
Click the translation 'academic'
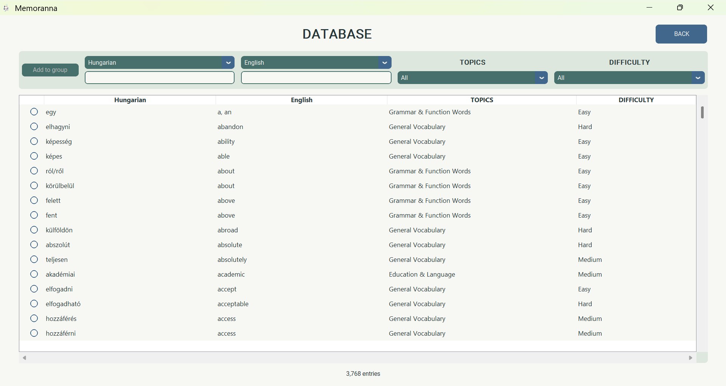231,274
